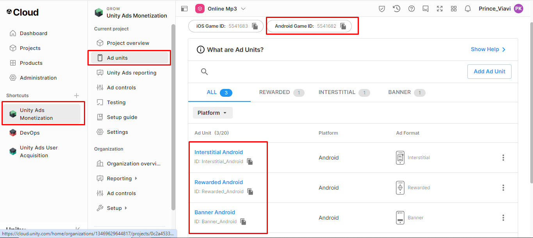Add a new shortcut with plus icon
This screenshot has width=533, height=238.
click(x=77, y=96)
